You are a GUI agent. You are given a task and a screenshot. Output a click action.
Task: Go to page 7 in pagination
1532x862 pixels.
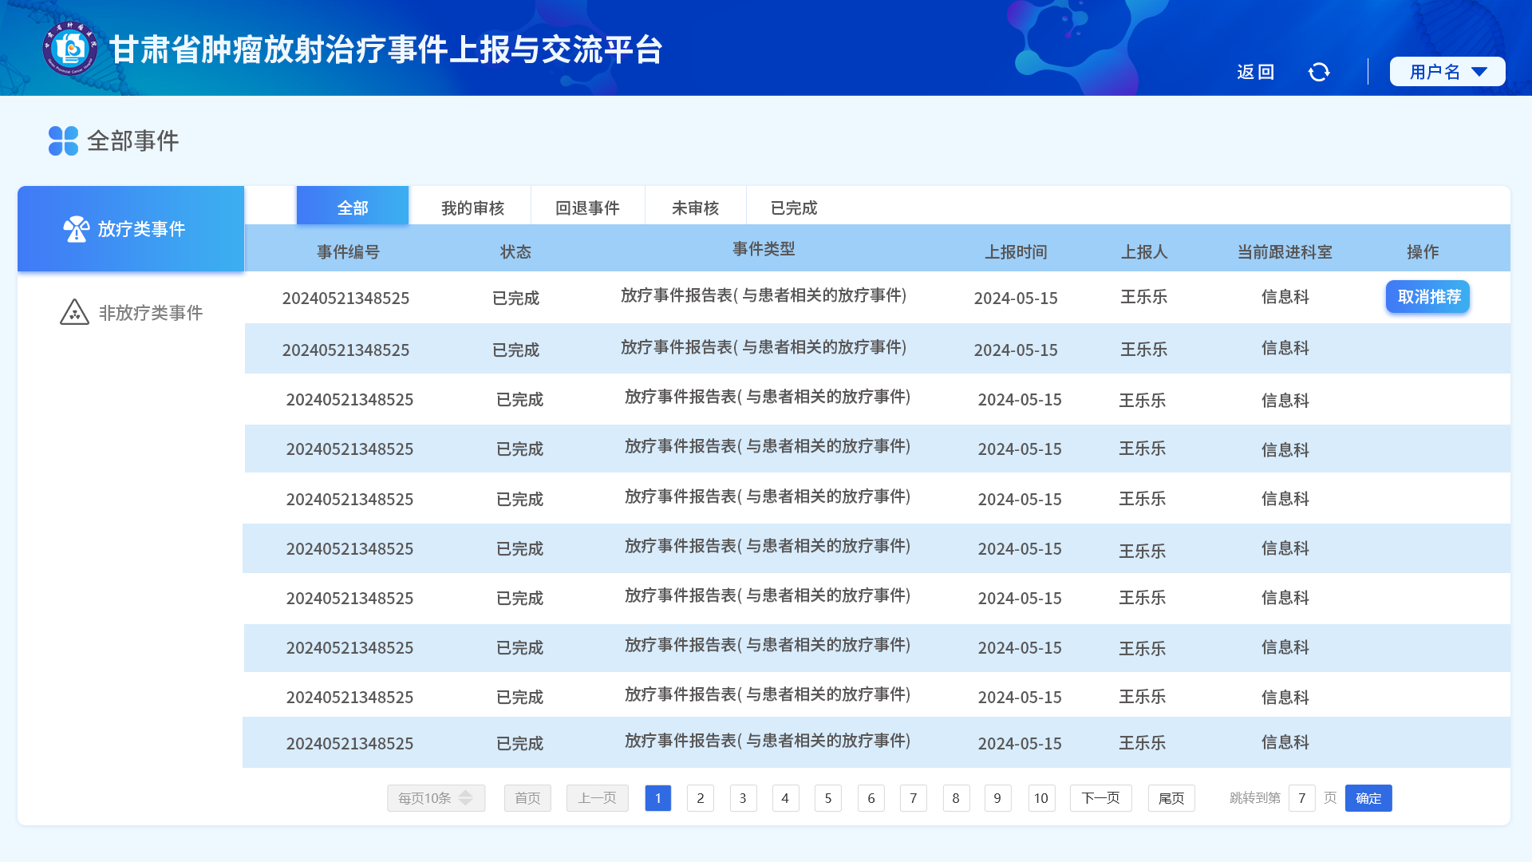(x=914, y=798)
